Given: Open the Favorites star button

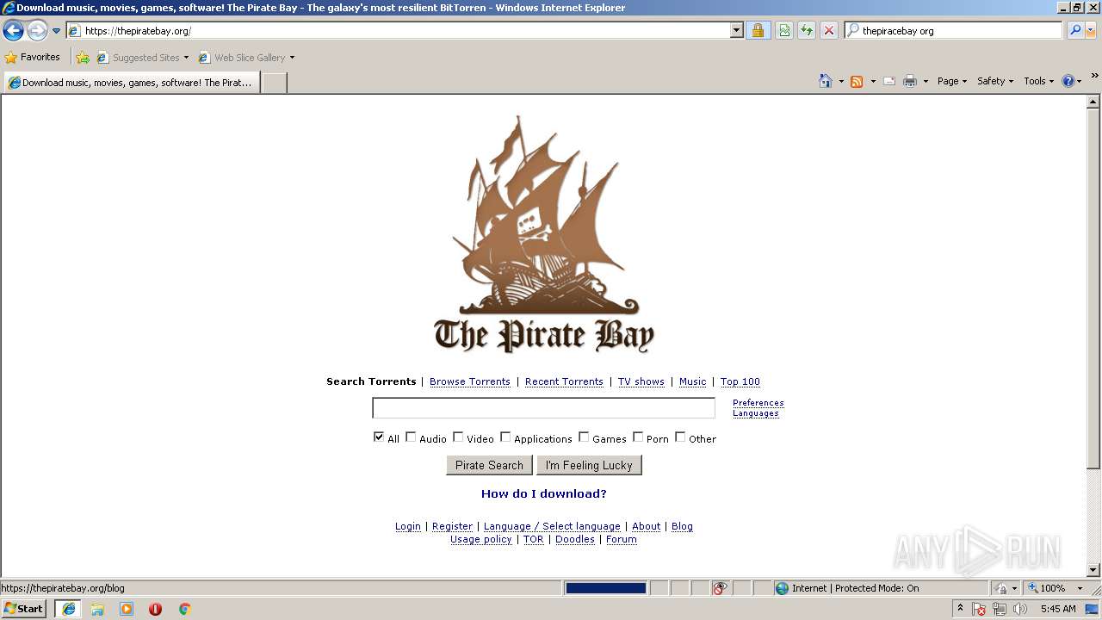Looking at the screenshot, I should pyautogui.click(x=33, y=57).
